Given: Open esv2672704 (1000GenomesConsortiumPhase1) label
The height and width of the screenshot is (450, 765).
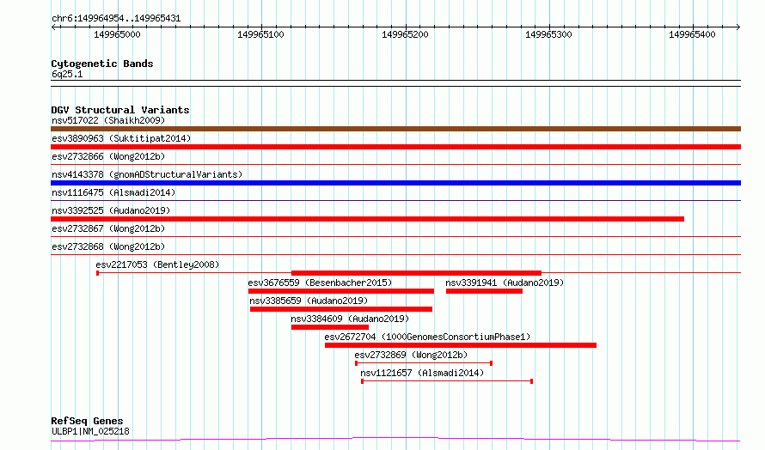Looking at the screenshot, I should pyautogui.click(x=427, y=337).
